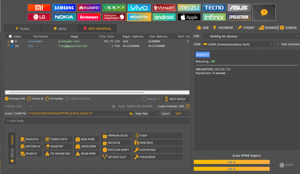
Task: Choose the Samsung brand logo
Action: click(x=64, y=8)
